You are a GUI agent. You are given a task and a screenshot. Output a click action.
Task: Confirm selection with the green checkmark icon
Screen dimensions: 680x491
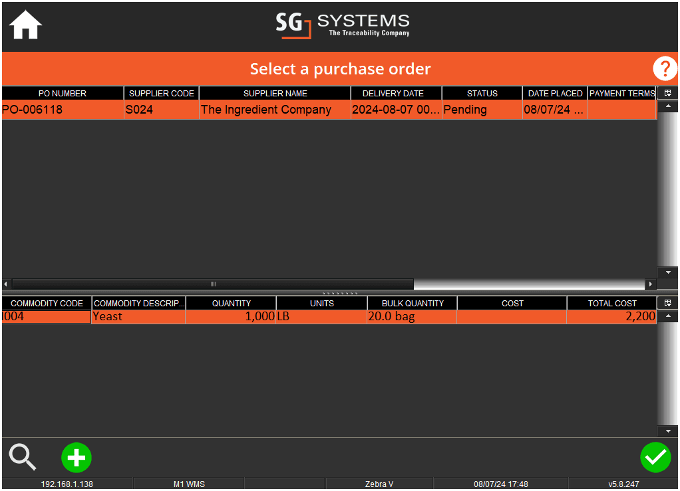[655, 457]
